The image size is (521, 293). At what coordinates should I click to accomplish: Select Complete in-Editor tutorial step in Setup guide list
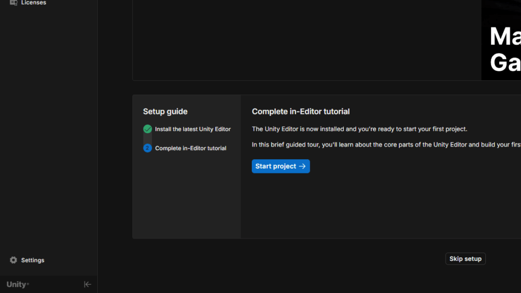click(191, 148)
